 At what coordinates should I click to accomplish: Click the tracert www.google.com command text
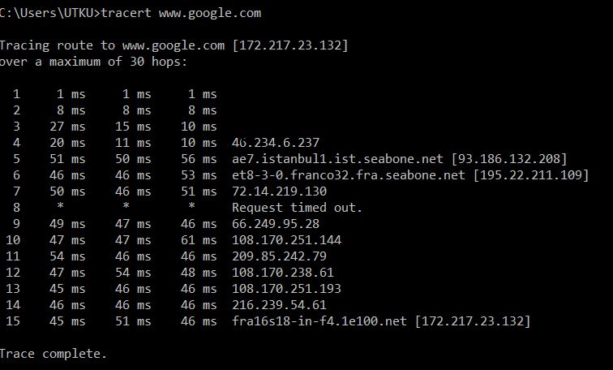coord(181,13)
